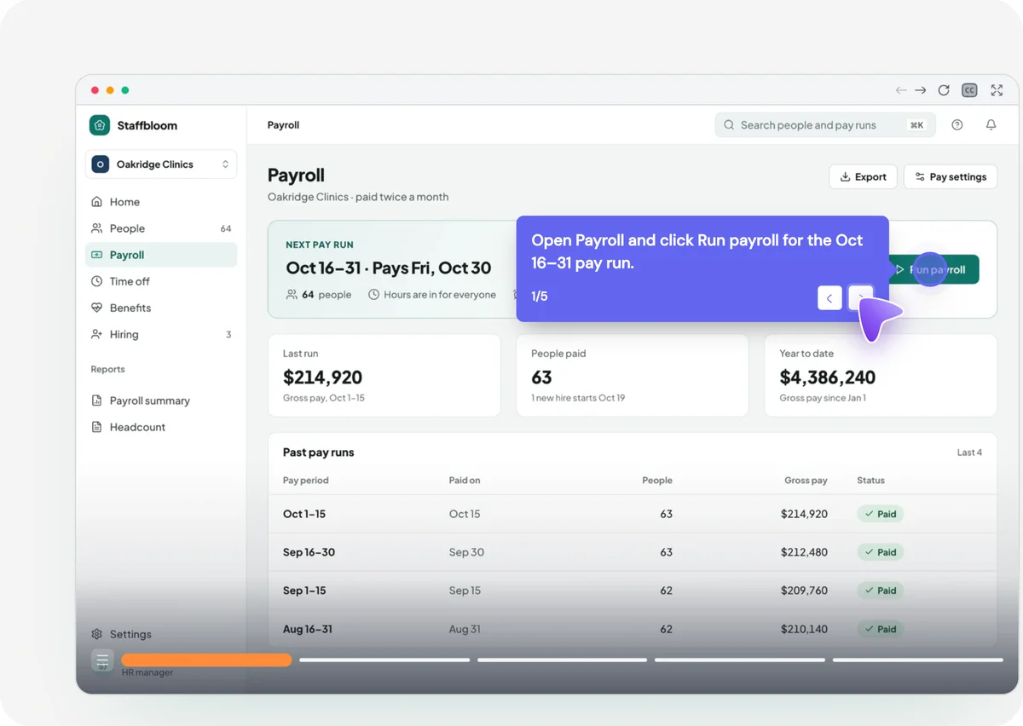Click the Sep 30 paid-on date
1023x726 pixels.
(x=466, y=552)
